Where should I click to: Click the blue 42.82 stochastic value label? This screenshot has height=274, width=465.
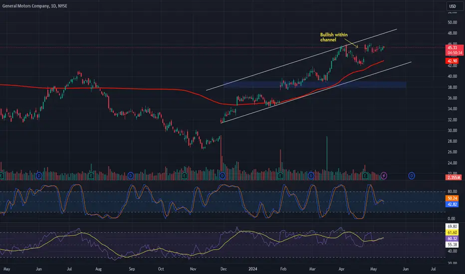452,204
